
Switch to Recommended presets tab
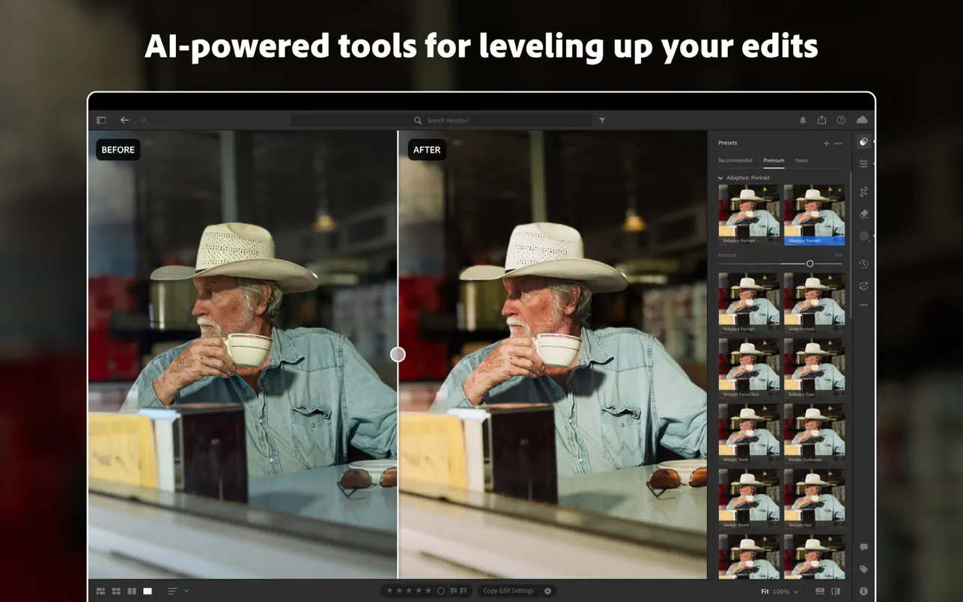tap(735, 160)
